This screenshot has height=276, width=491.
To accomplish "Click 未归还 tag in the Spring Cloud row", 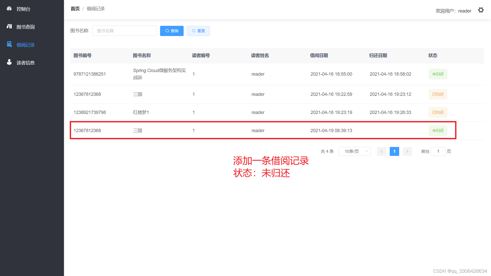I will pyautogui.click(x=438, y=74).
